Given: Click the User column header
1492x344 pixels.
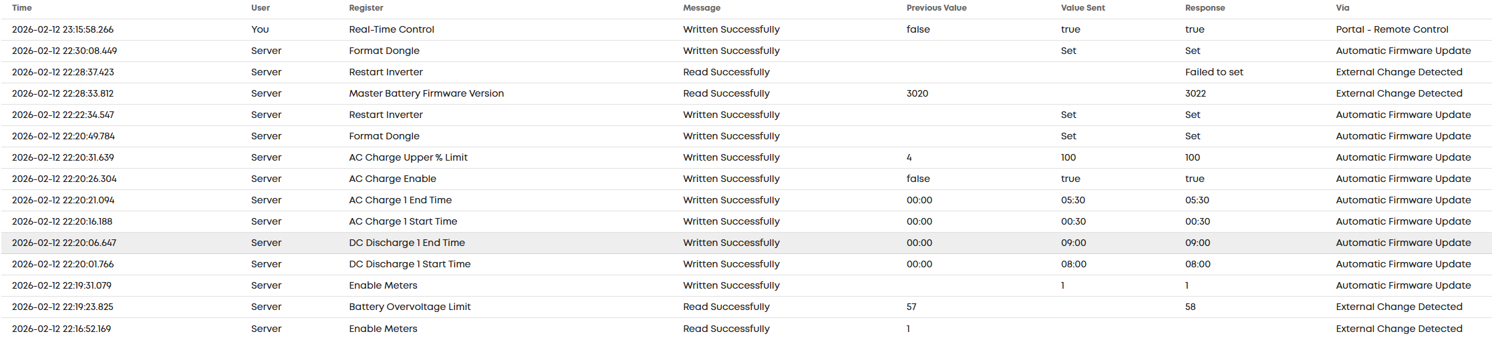Looking at the screenshot, I should coord(261,8).
